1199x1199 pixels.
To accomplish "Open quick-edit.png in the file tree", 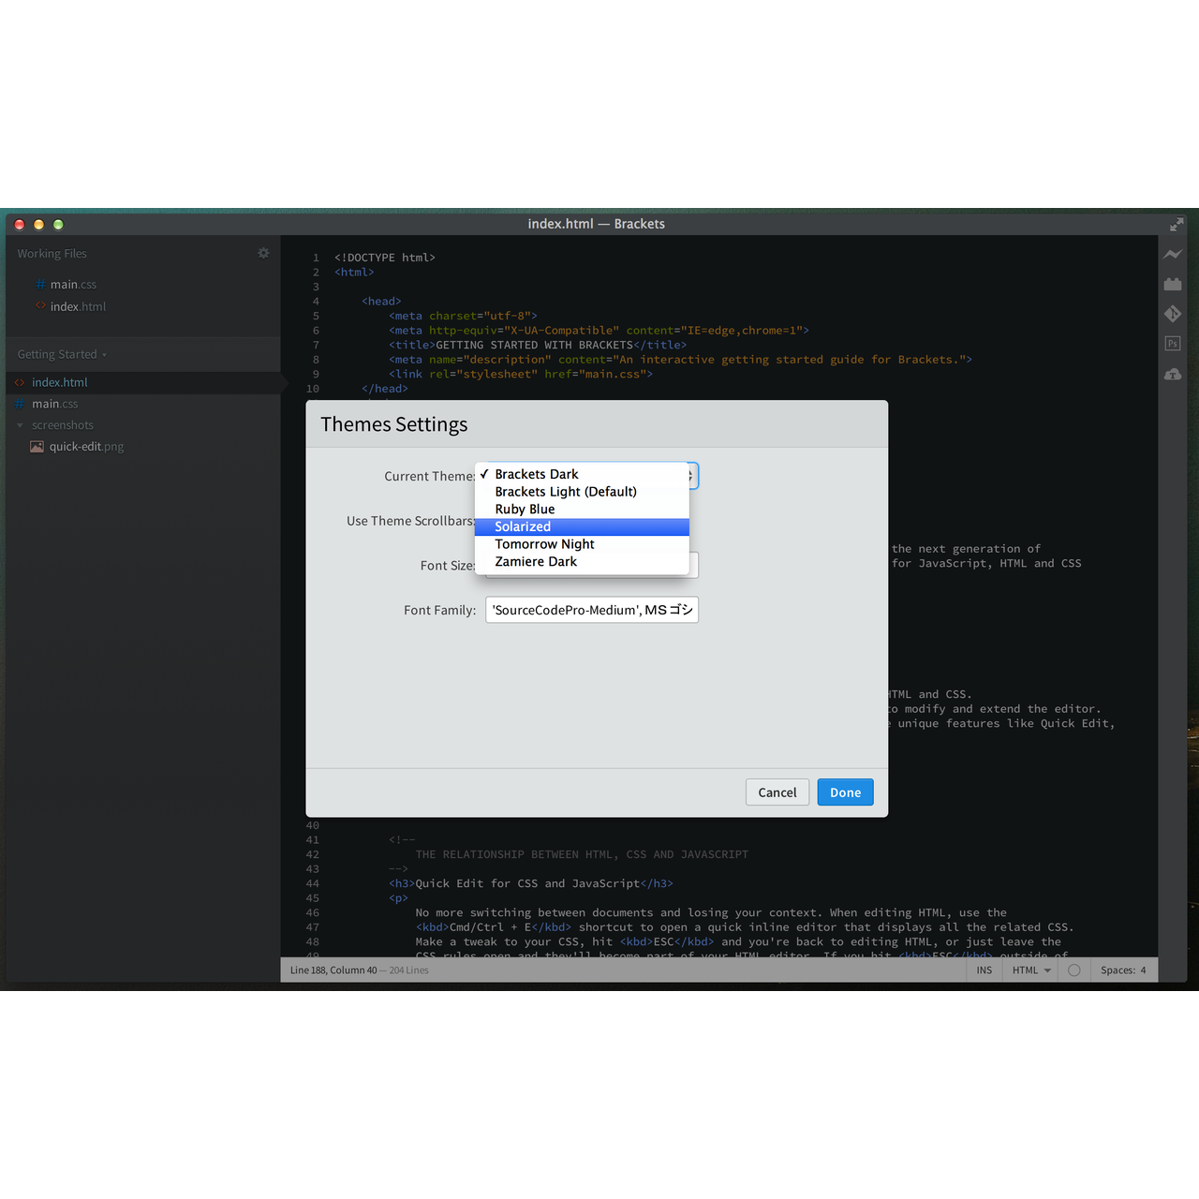I will point(86,447).
